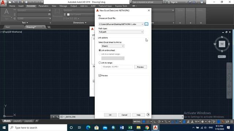Click Cancel in the New Excel Data Link dialog
Screen dimensions: 234x131
pyautogui.click(x=124, y=115)
